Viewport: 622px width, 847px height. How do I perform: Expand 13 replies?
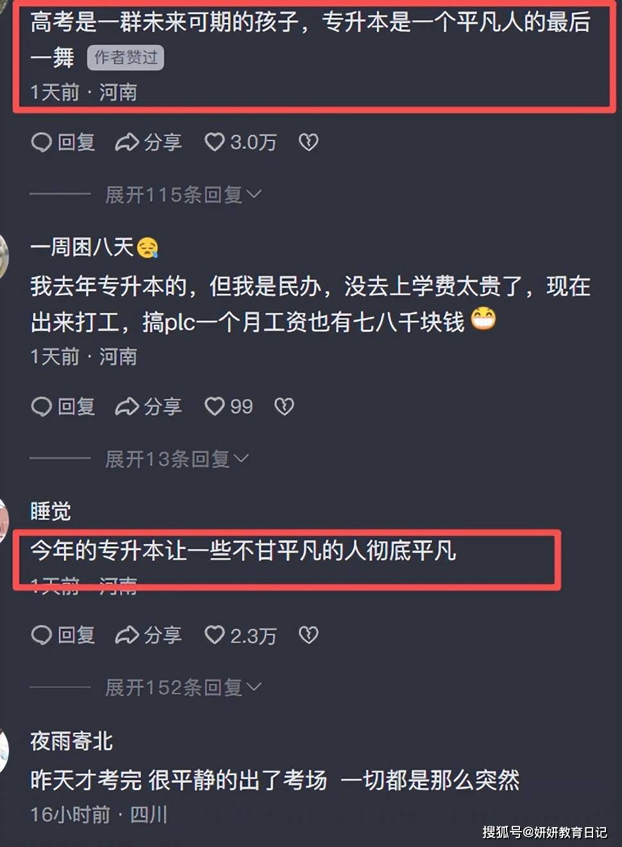[x=177, y=459]
